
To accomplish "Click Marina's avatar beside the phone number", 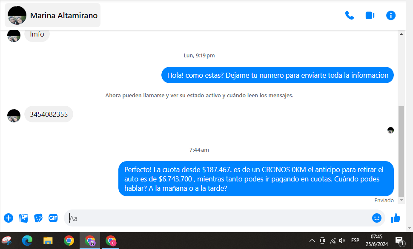I will [x=14, y=116].
